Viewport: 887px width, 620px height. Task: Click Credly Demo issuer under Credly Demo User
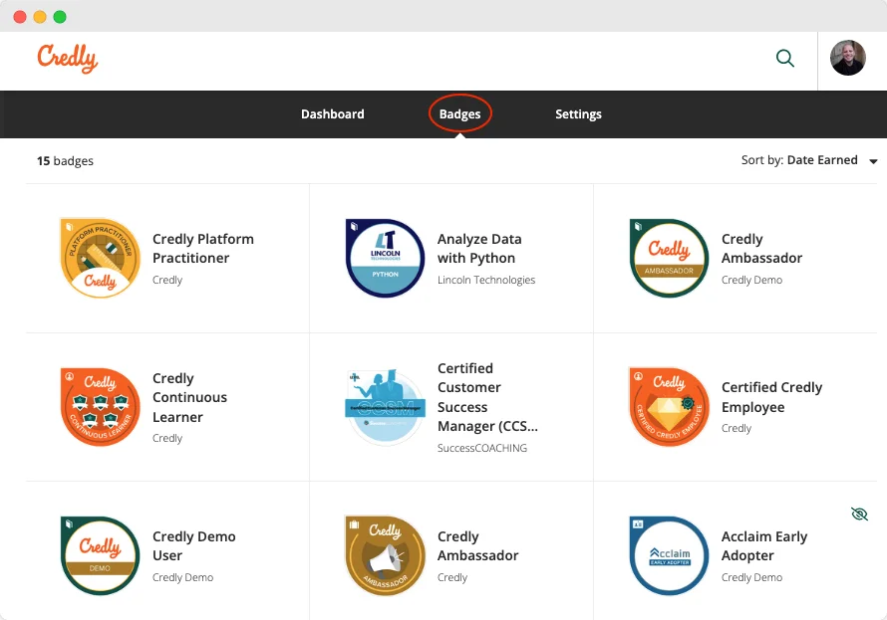coord(182,577)
